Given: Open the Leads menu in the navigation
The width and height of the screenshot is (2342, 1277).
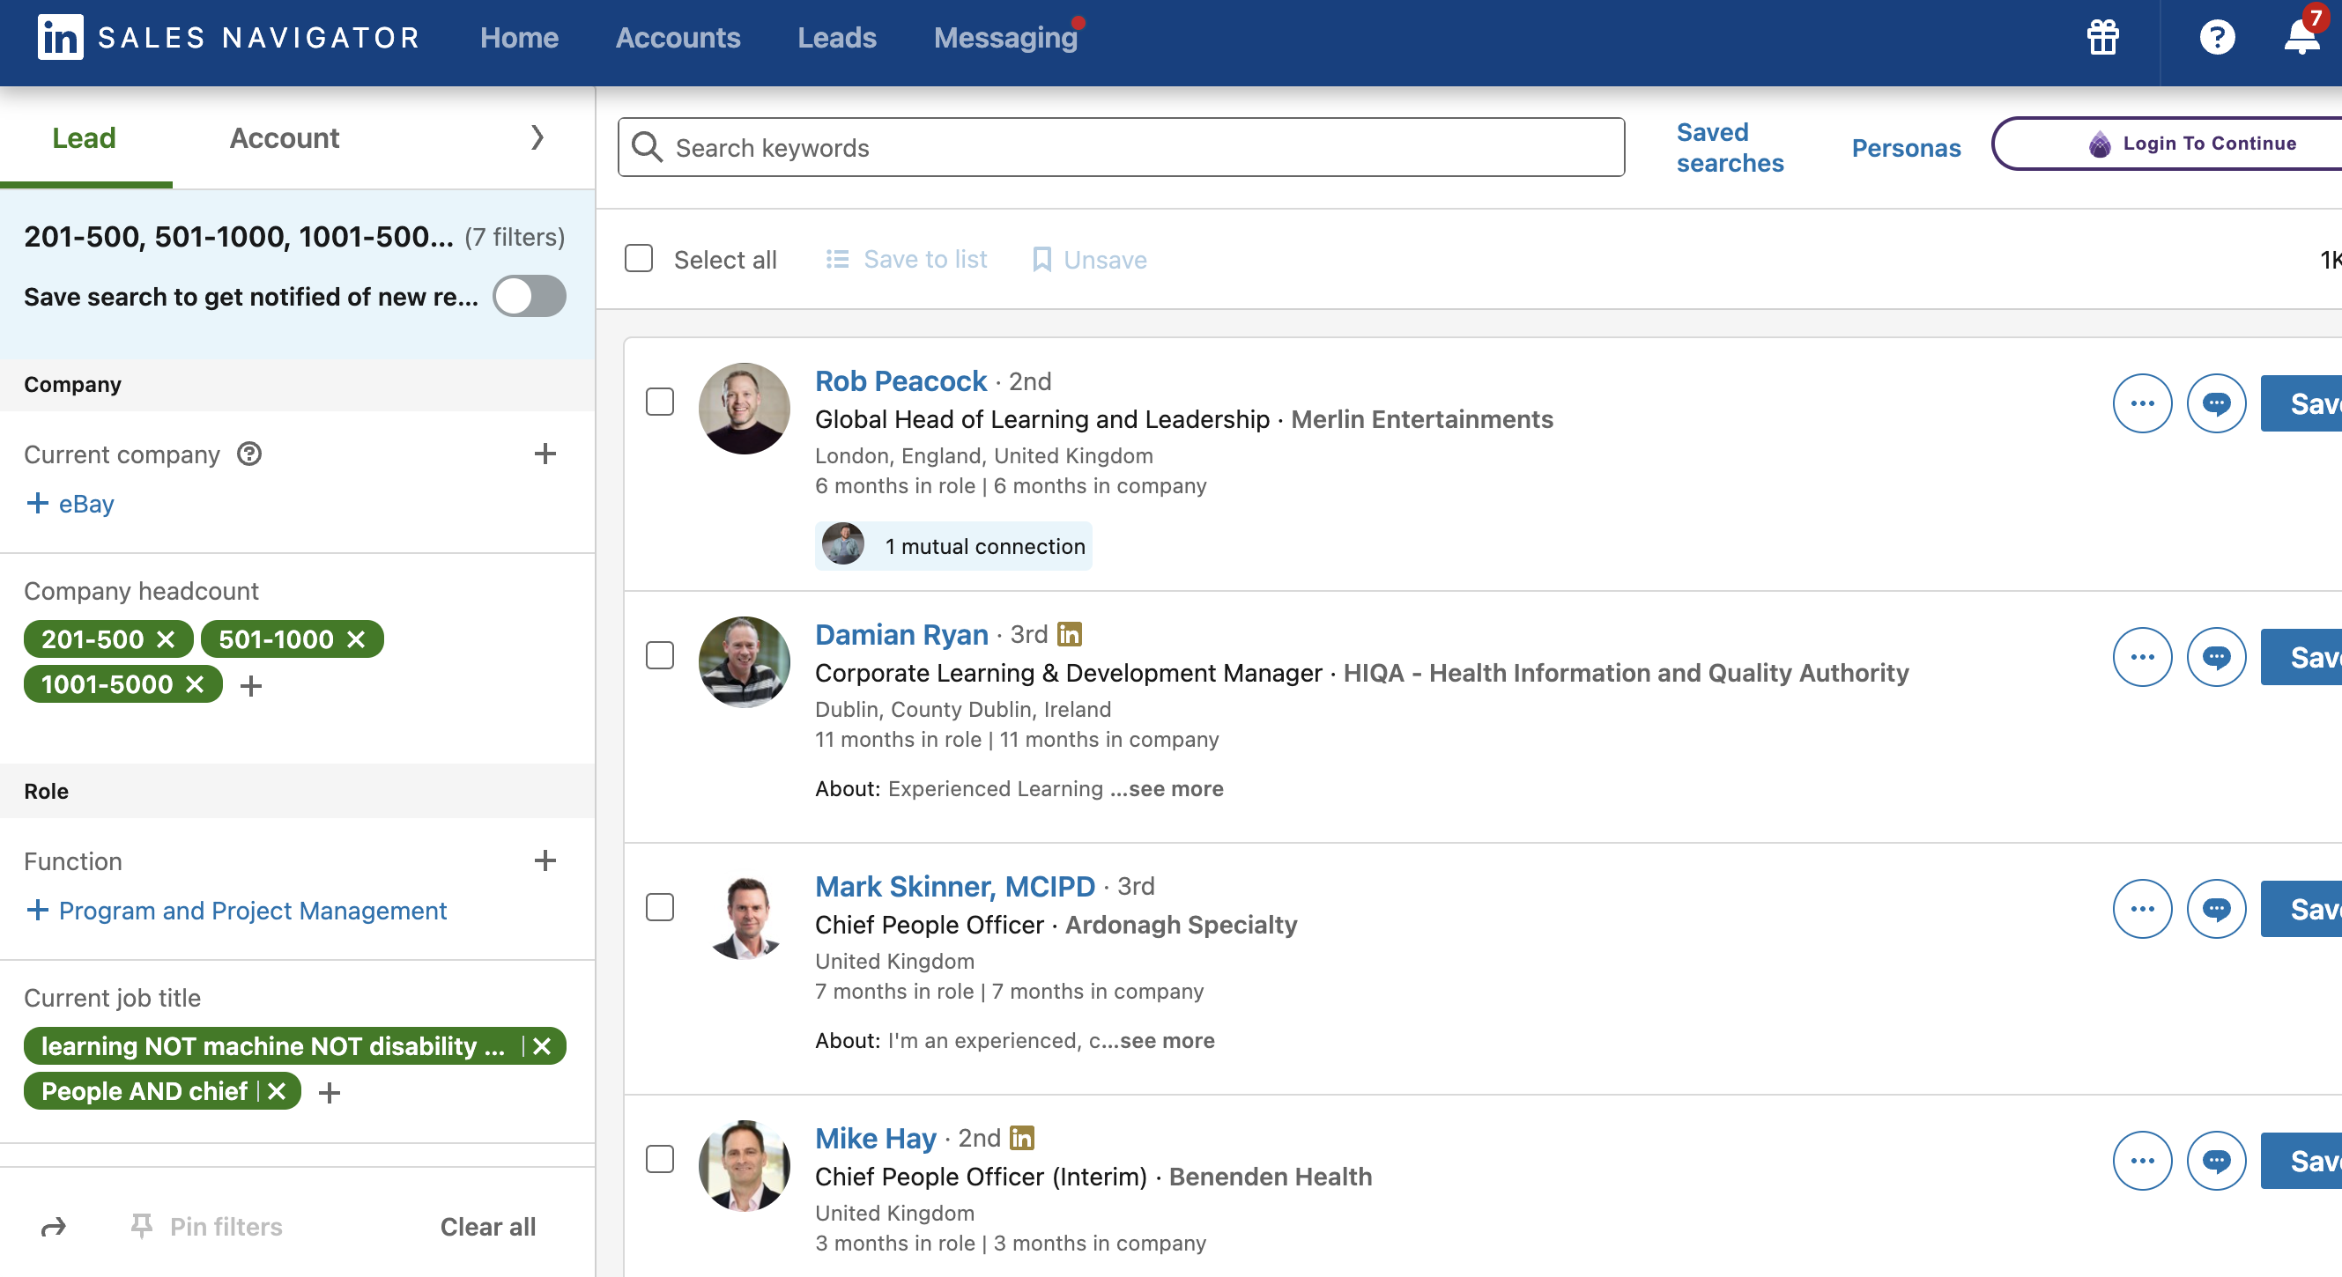Looking at the screenshot, I should point(836,37).
